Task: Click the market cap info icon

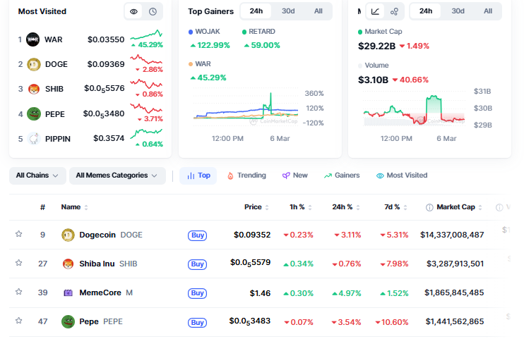Action: [x=429, y=207]
